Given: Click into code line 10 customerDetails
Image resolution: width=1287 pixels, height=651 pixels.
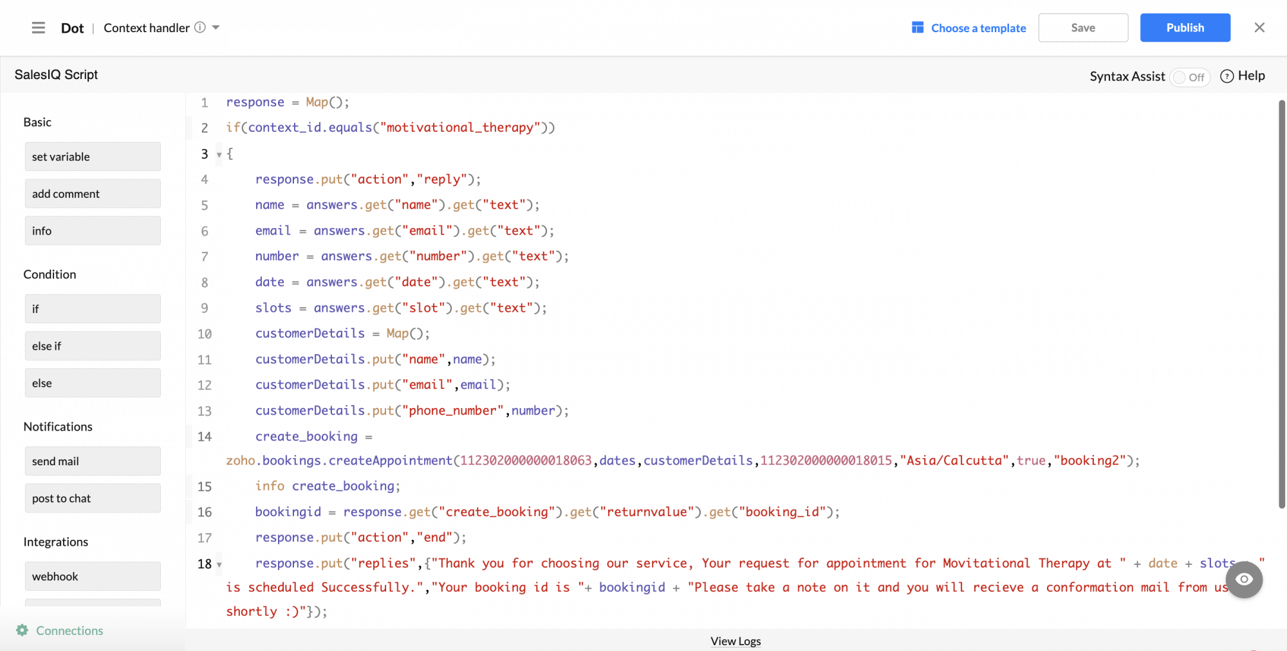Looking at the screenshot, I should pos(310,334).
